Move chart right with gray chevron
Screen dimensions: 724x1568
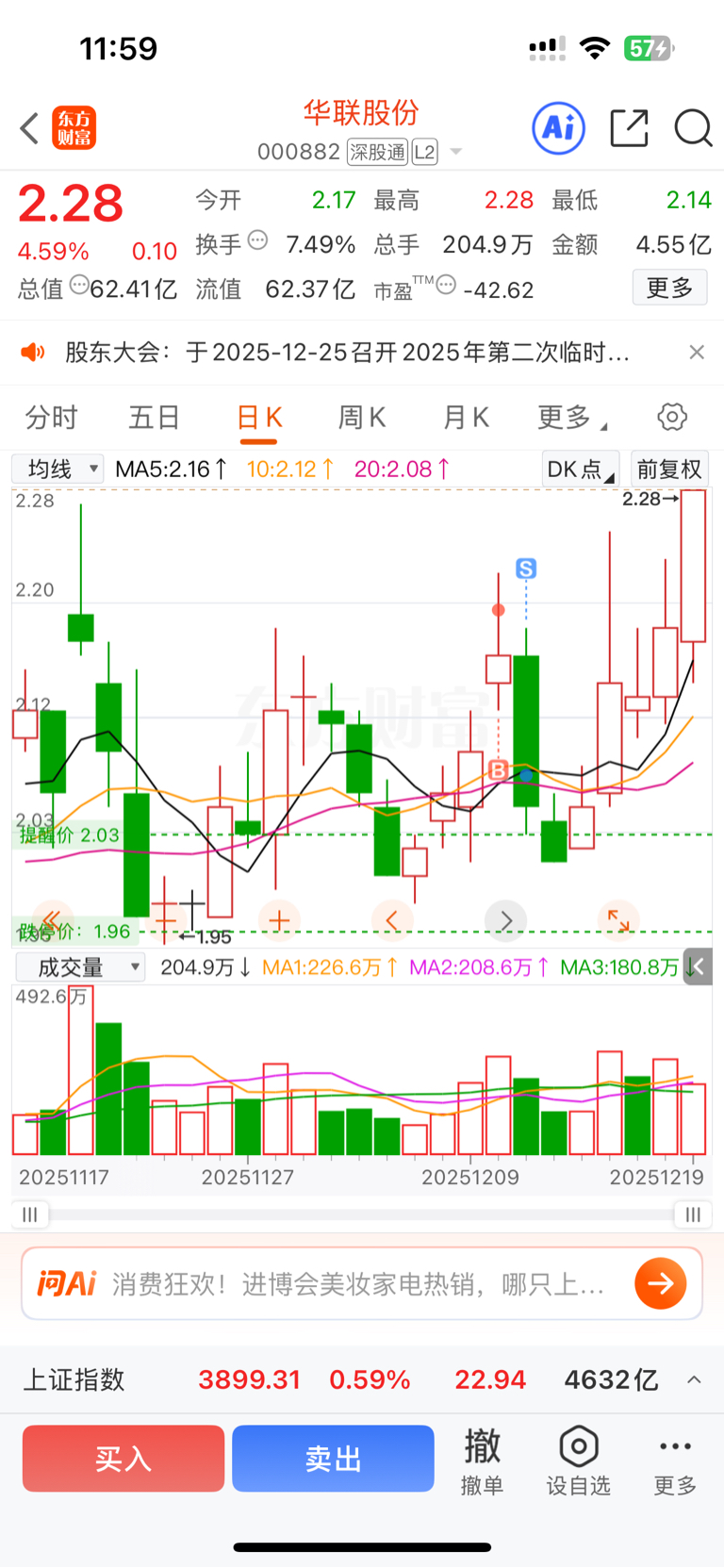click(506, 920)
